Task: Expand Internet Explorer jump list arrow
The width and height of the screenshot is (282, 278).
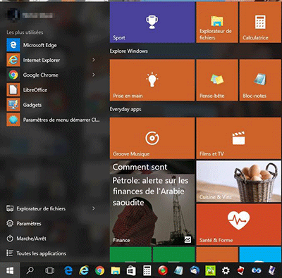Action: pos(94,60)
